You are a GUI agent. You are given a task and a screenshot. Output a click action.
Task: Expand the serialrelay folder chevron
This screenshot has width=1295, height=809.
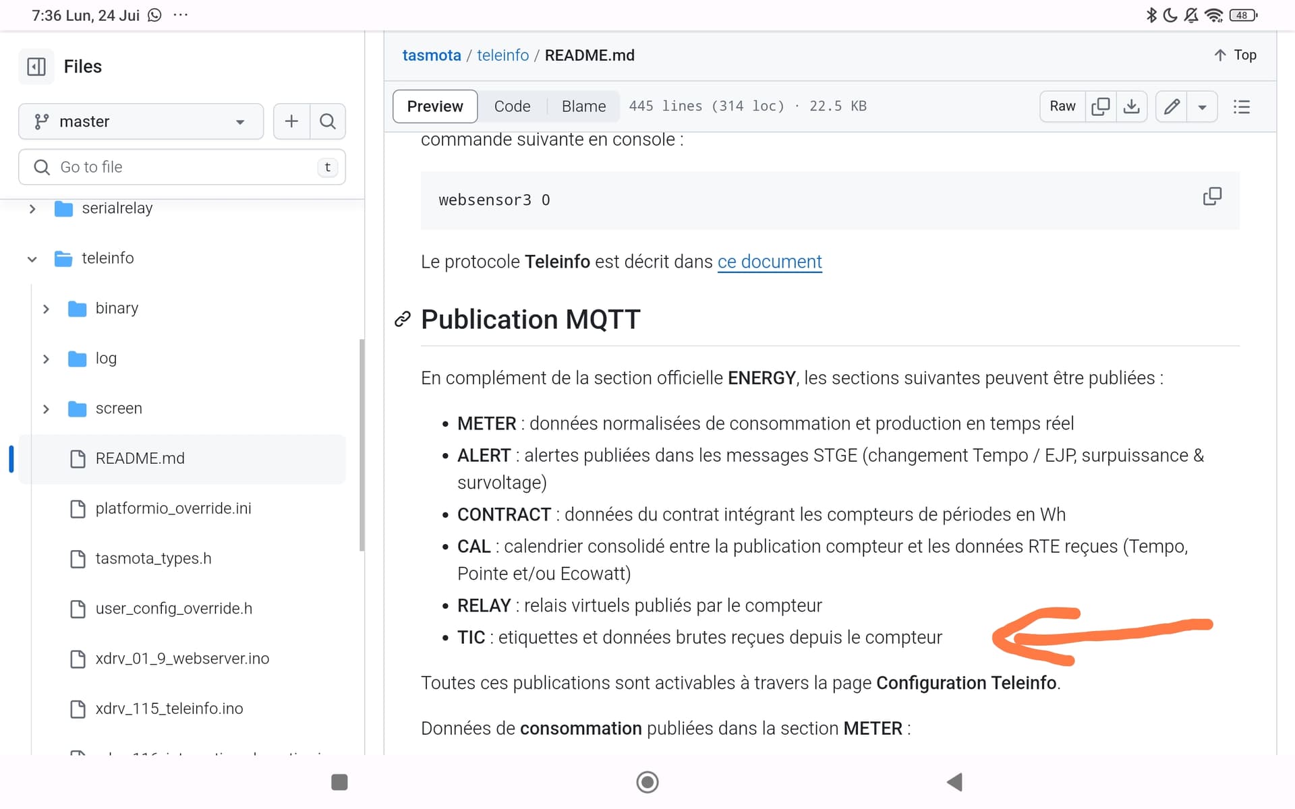point(32,209)
